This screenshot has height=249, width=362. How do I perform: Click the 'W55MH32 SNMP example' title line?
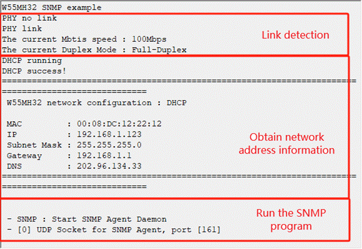click(51, 7)
